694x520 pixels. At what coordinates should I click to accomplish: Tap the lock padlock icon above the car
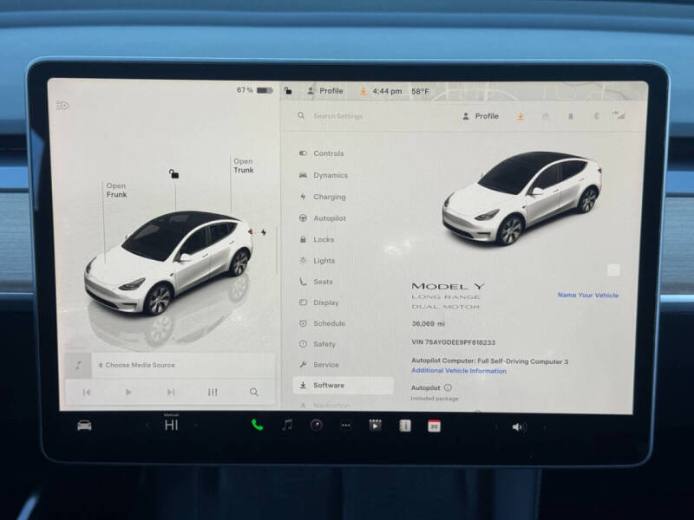click(173, 173)
